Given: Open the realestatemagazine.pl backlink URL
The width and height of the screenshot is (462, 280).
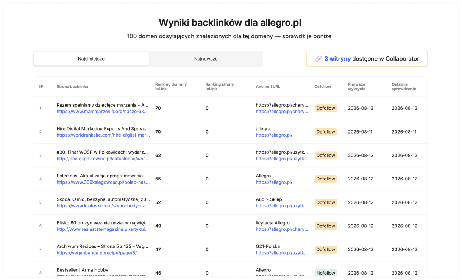Looking at the screenshot, I should pyautogui.click(x=103, y=229).
